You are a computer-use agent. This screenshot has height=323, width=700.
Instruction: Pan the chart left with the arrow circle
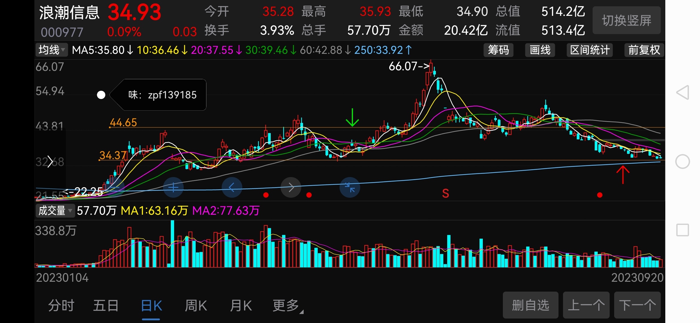[x=232, y=188]
